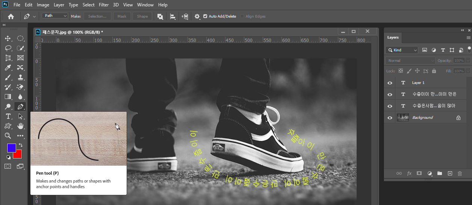This screenshot has width=472, height=205.
Task: Toggle the shape layers filter
Action: coord(452,50)
